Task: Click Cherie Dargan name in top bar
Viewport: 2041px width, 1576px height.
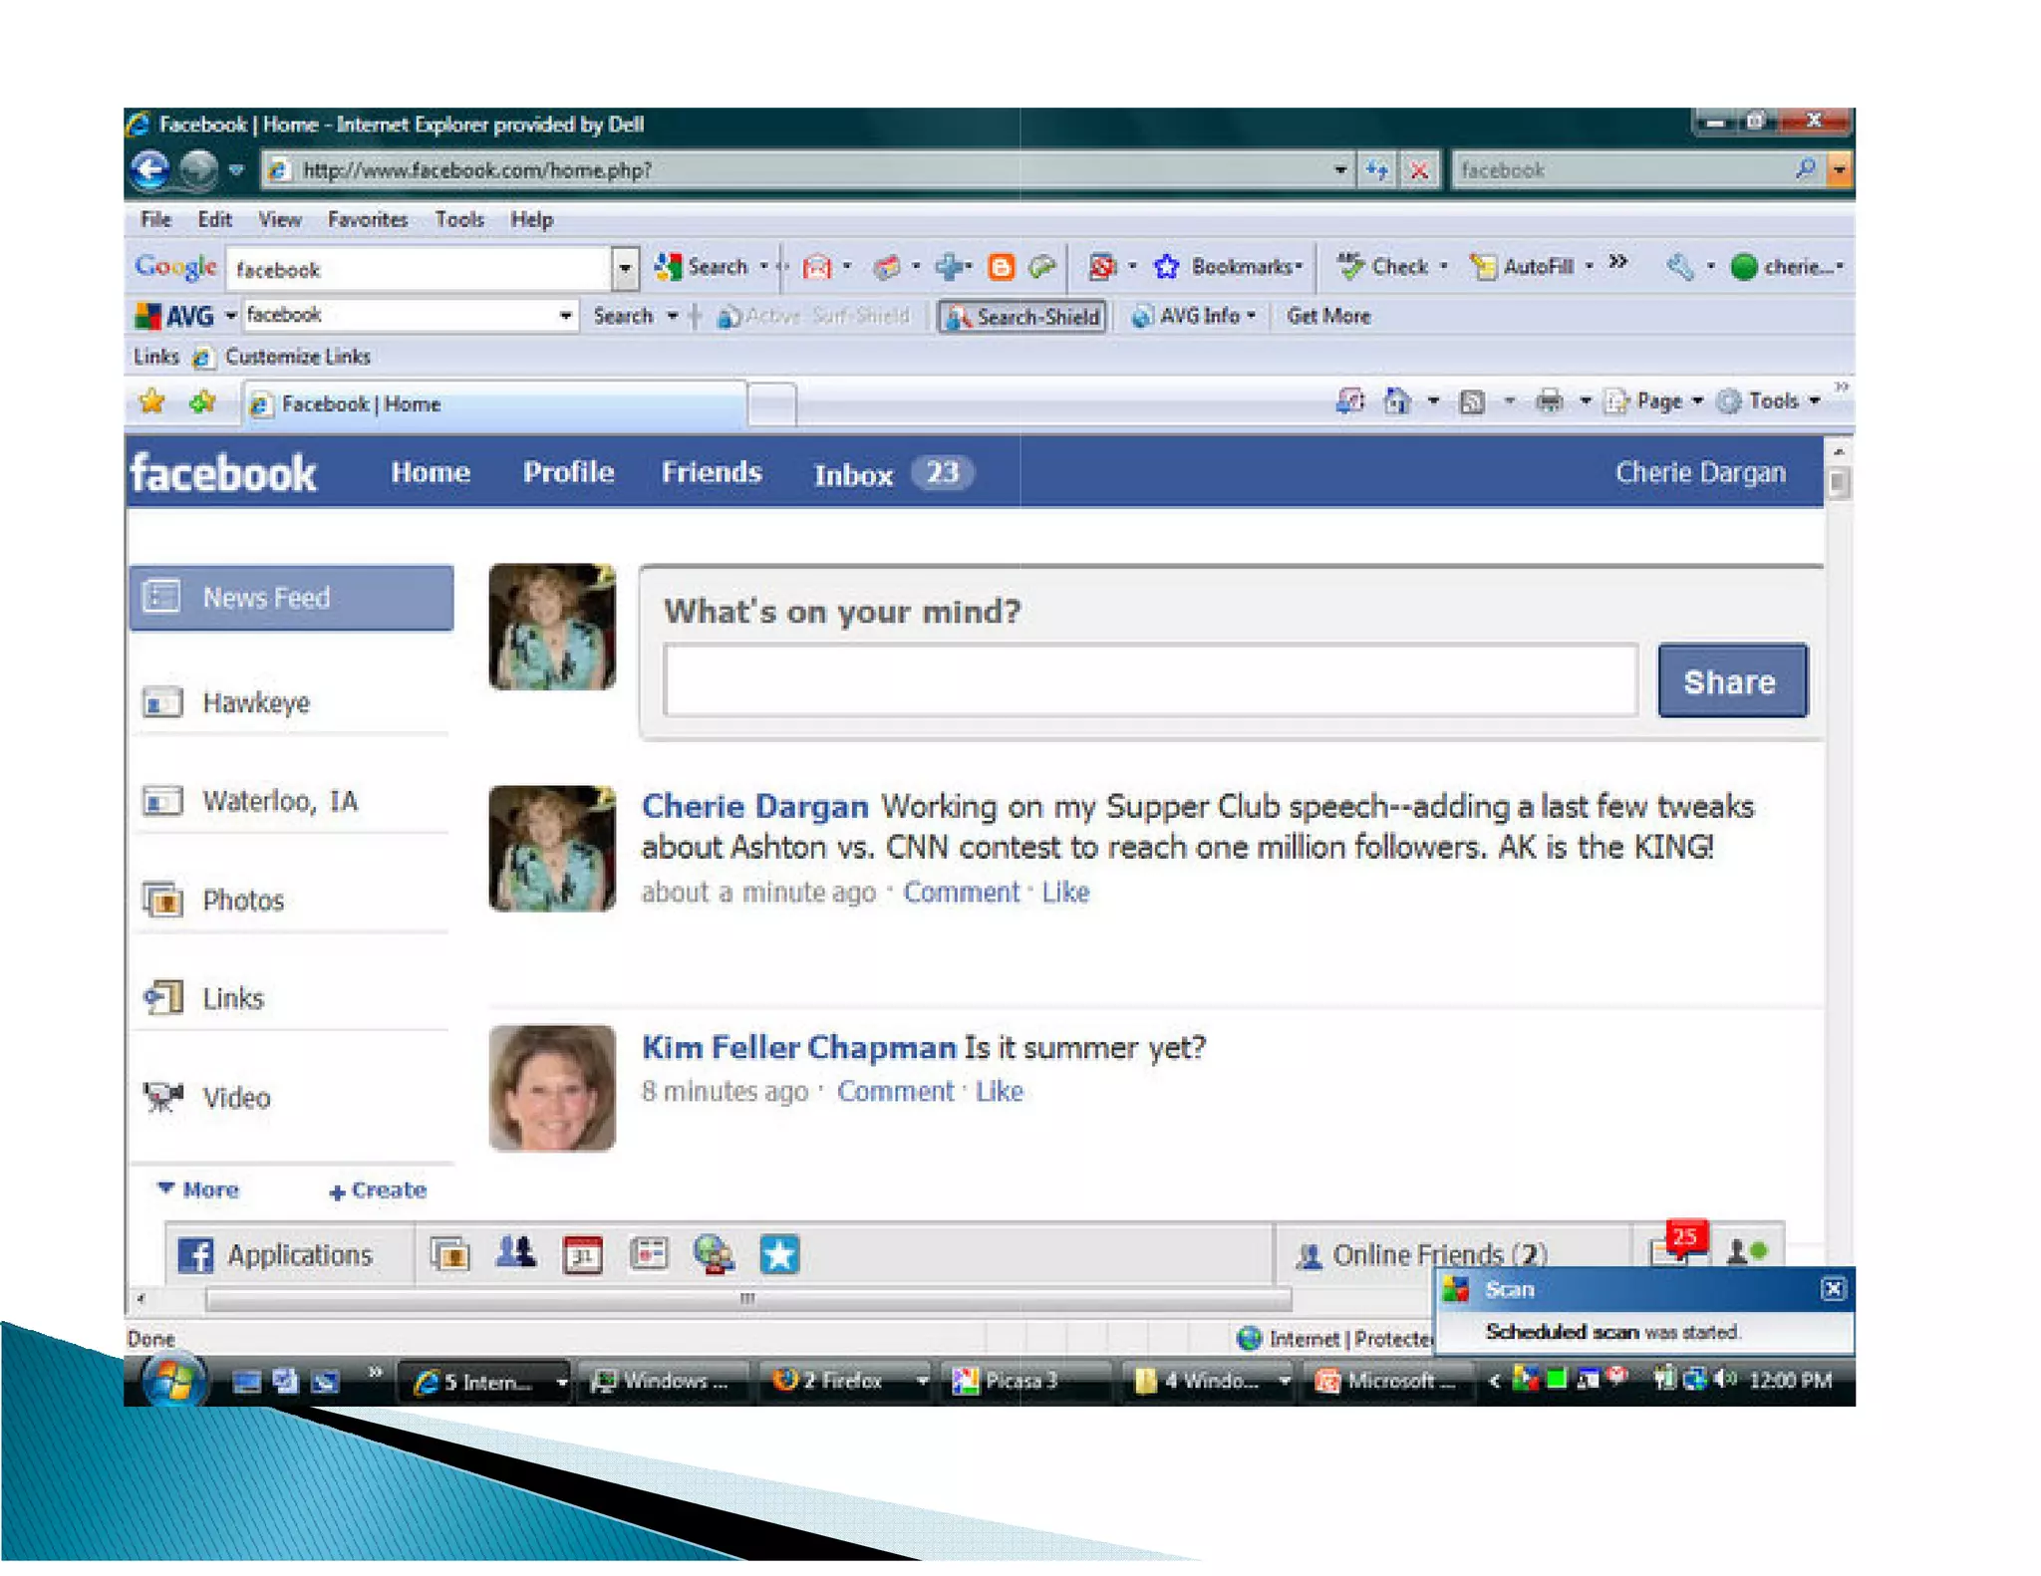Action: pos(1700,472)
